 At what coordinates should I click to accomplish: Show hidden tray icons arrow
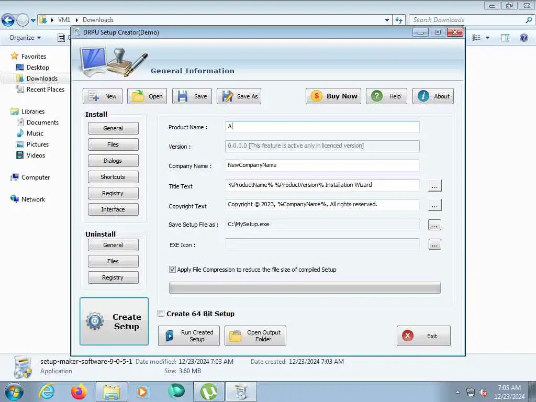(x=457, y=392)
